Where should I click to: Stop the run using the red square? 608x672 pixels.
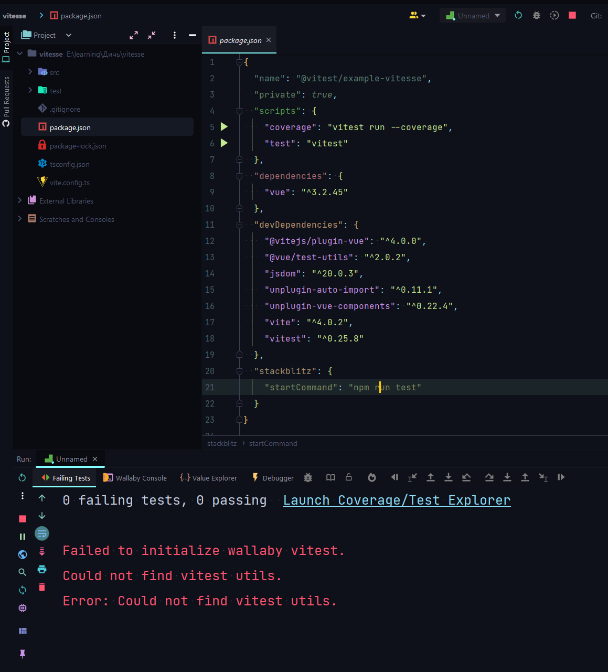point(22,518)
